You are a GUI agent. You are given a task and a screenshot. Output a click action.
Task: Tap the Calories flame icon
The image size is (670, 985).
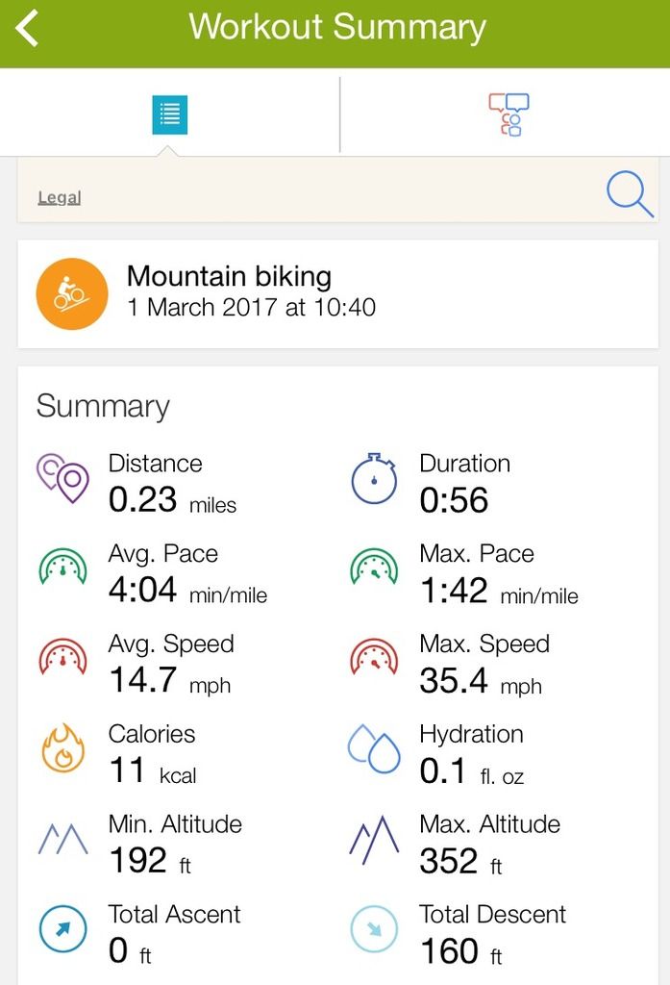(62, 747)
